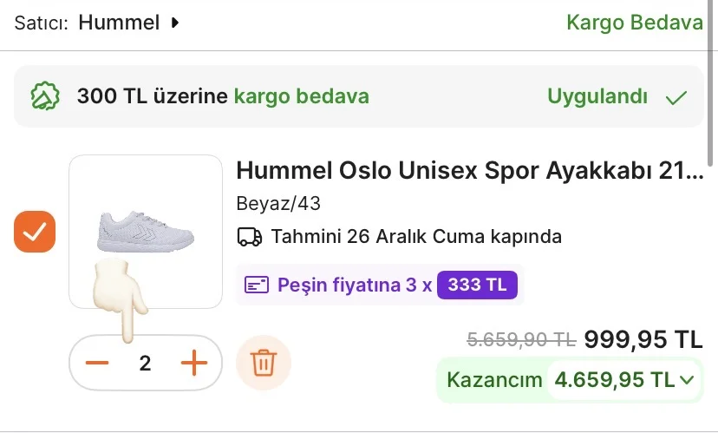This screenshot has height=433, width=718.
Task: Click the installment card icon
Action: coord(257,285)
